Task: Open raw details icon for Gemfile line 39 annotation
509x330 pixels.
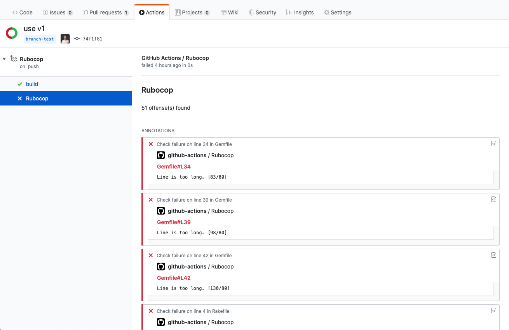Action: [x=493, y=199]
